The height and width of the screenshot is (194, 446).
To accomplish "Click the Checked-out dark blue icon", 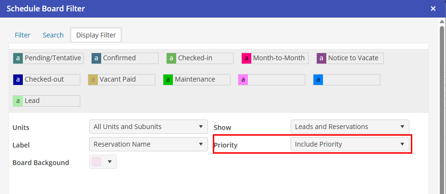I will [x=18, y=80].
